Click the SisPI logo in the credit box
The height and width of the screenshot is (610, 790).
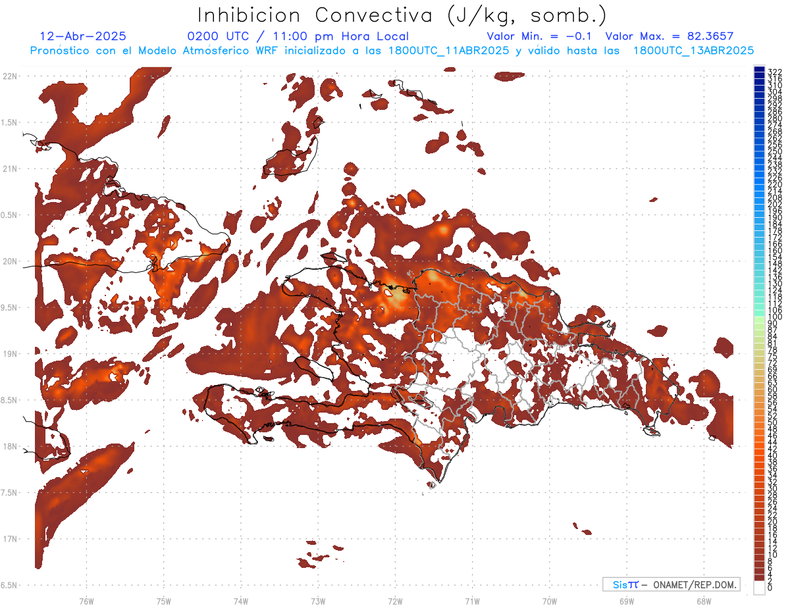[625, 584]
